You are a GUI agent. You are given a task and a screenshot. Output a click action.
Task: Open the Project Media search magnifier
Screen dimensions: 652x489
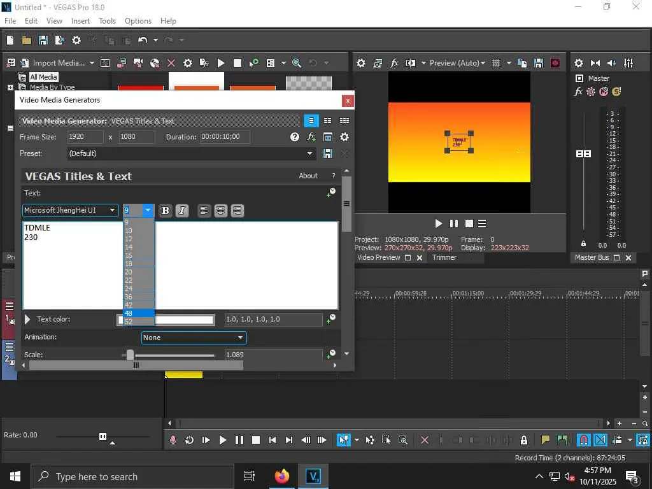297,63
